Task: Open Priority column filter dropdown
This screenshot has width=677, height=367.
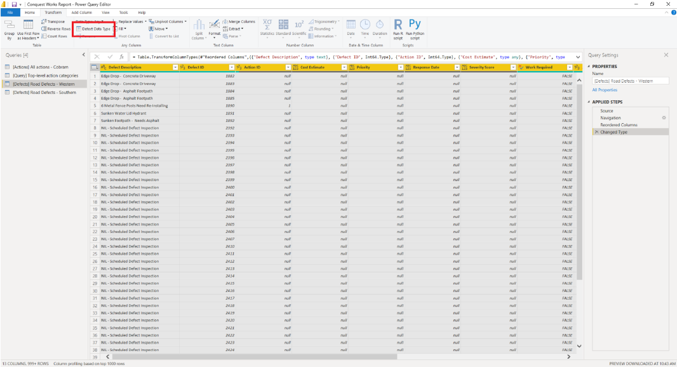Action: point(401,67)
